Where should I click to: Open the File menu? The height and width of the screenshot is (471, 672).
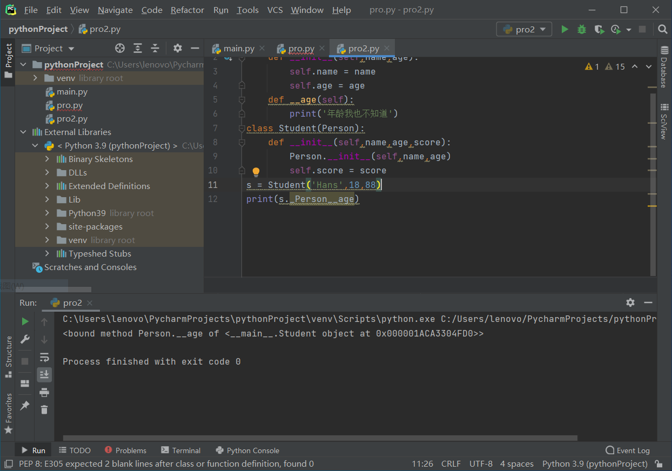coord(31,10)
